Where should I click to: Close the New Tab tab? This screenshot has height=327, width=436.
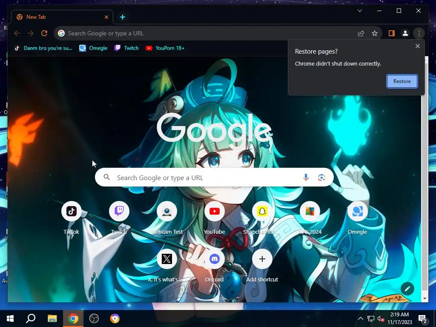tap(106, 17)
